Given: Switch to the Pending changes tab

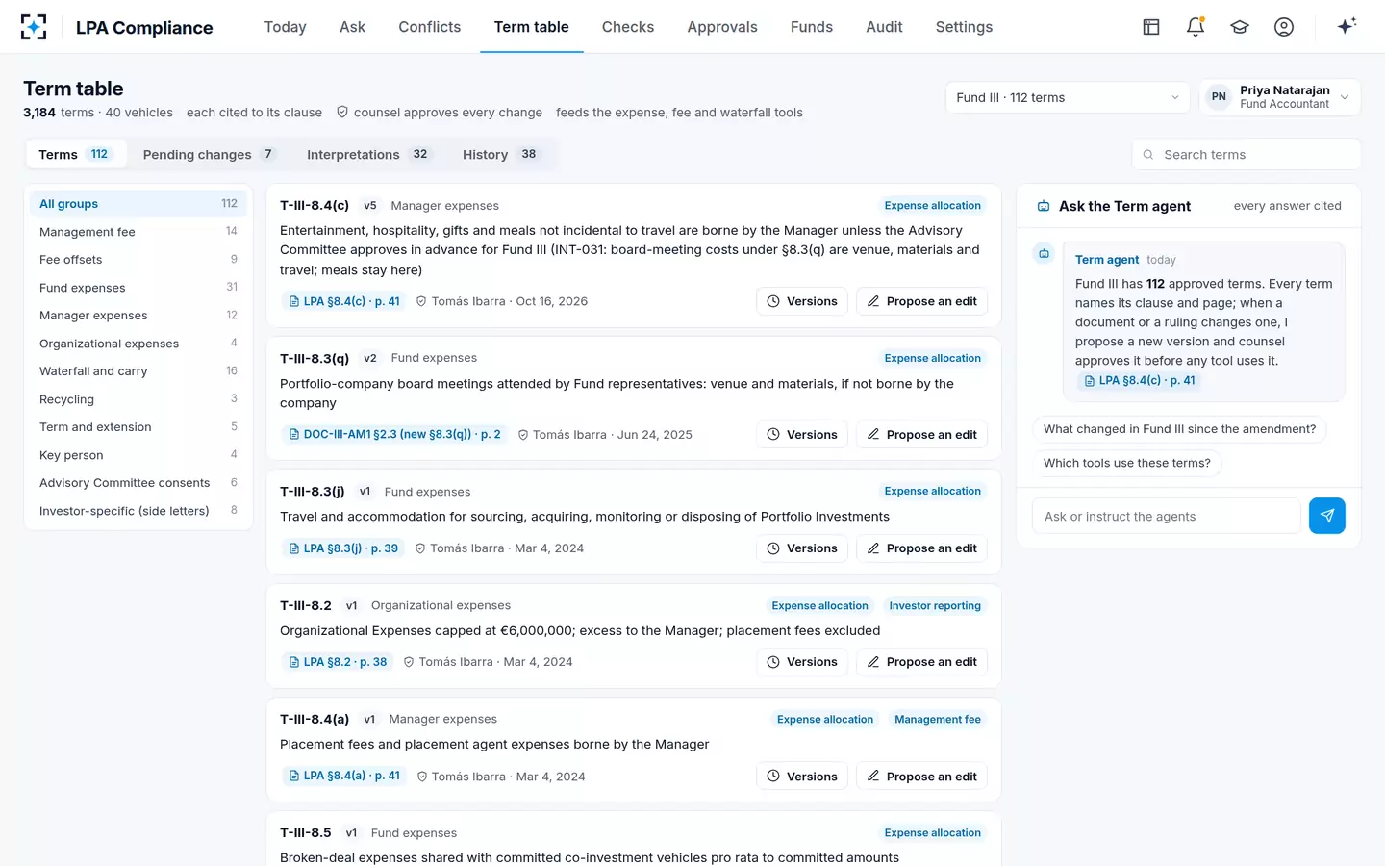Looking at the screenshot, I should point(209,154).
